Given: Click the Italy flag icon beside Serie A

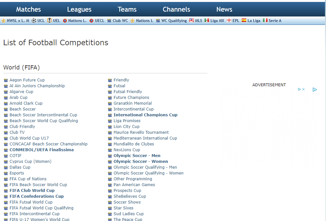Looking at the screenshot, I should (x=265, y=20).
